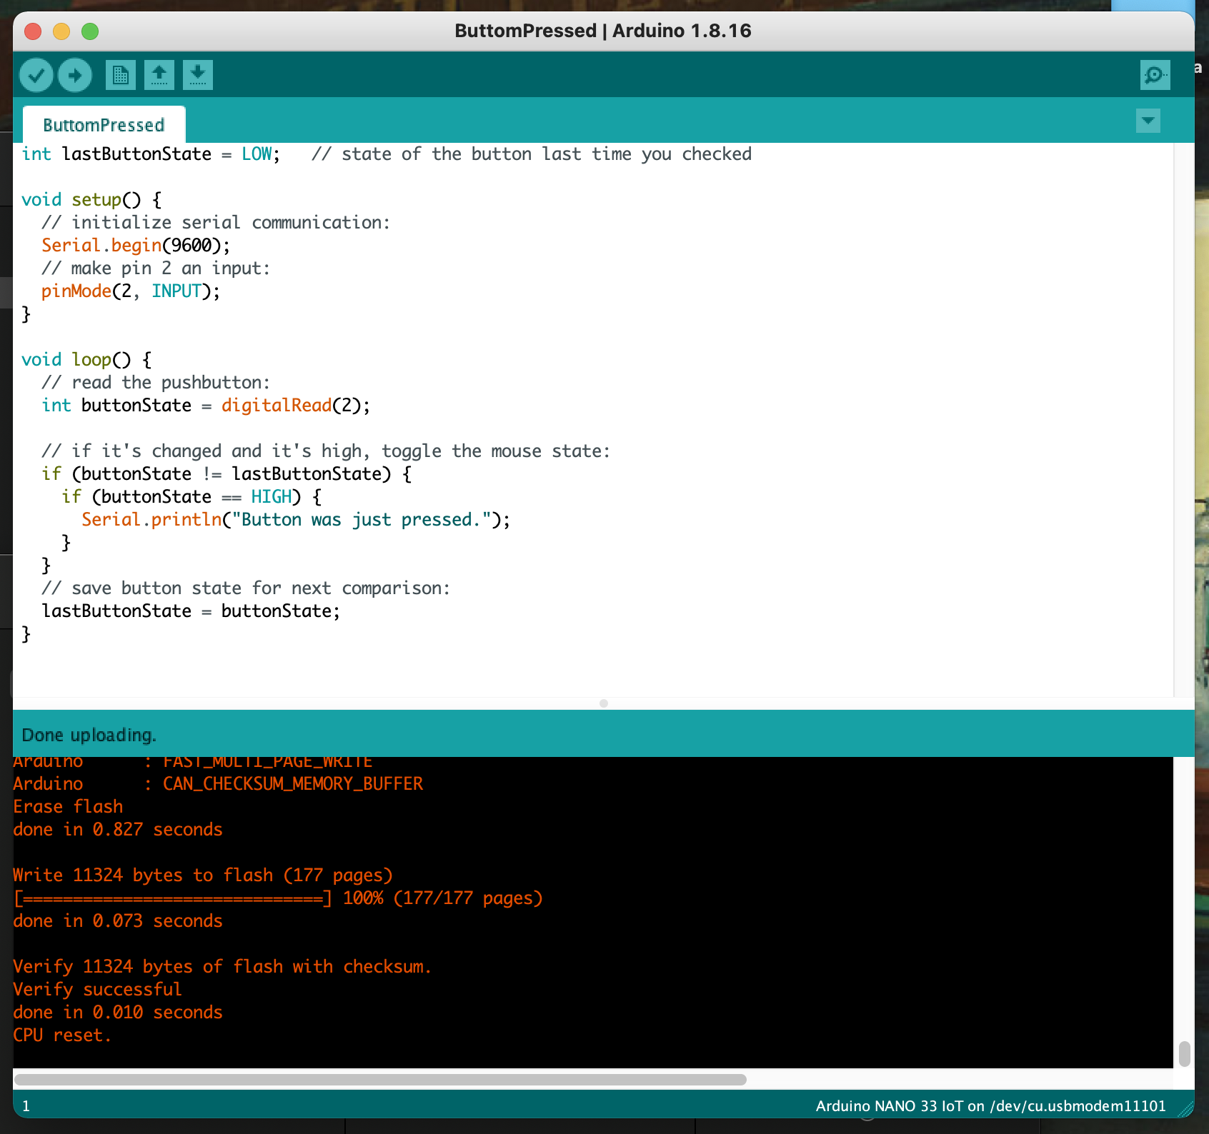Image resolution: width=1209 pixels, height=1134 pixels.
Task: Click 'if (buttonState == HIGH) {' line
Action: [x=191, y=497]
